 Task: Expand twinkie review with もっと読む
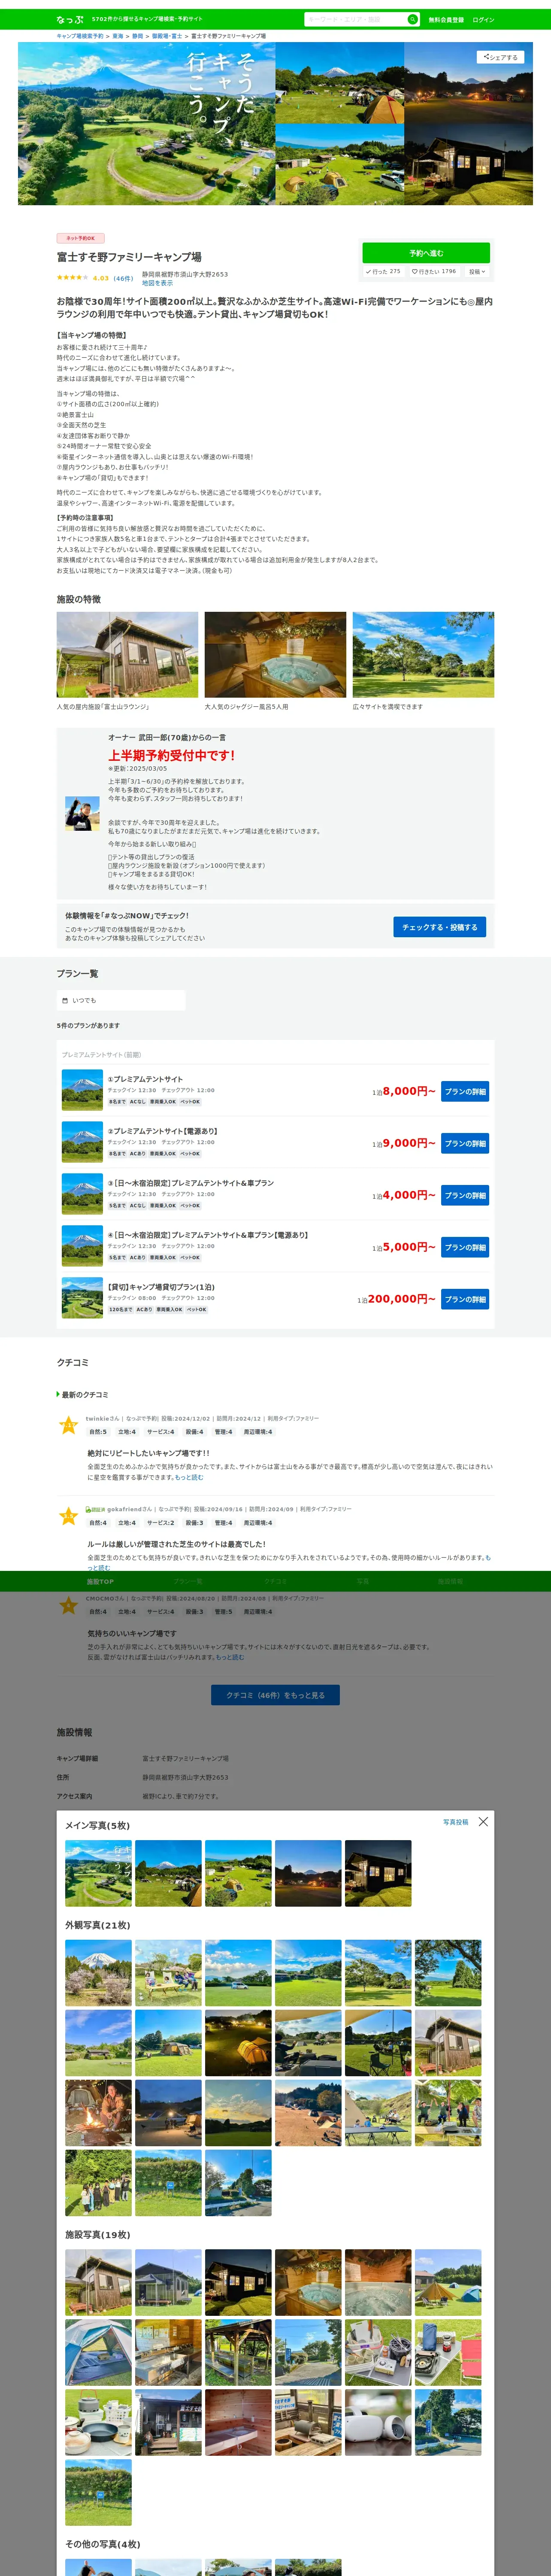click(x=189, y=1477)
